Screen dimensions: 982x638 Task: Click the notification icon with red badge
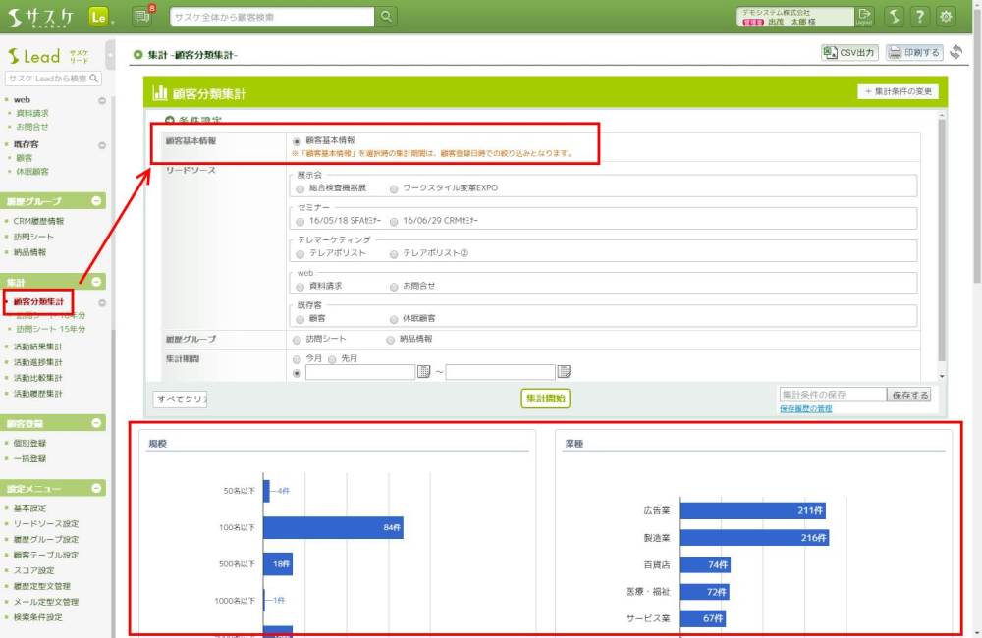(141, 16)
